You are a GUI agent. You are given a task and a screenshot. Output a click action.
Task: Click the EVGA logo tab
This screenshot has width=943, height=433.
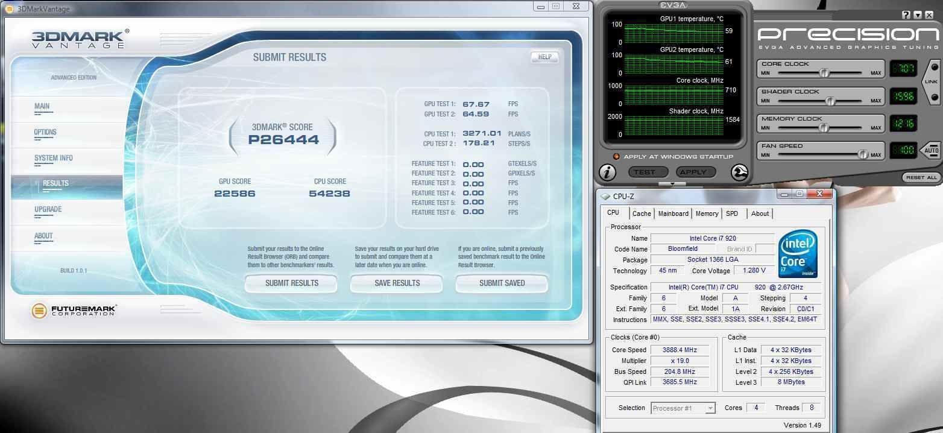coord(673,5)
